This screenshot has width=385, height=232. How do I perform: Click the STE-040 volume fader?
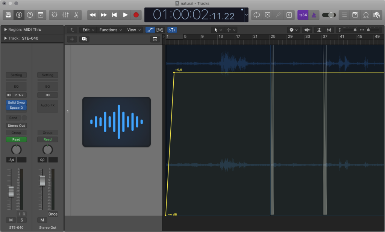click(x=11, y=191)
